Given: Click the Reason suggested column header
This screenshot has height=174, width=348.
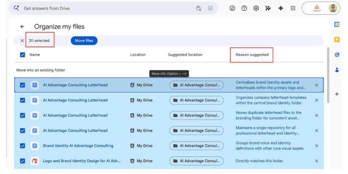Looking at the screenshot, I should pyautogui.click(x=252, y=55).
